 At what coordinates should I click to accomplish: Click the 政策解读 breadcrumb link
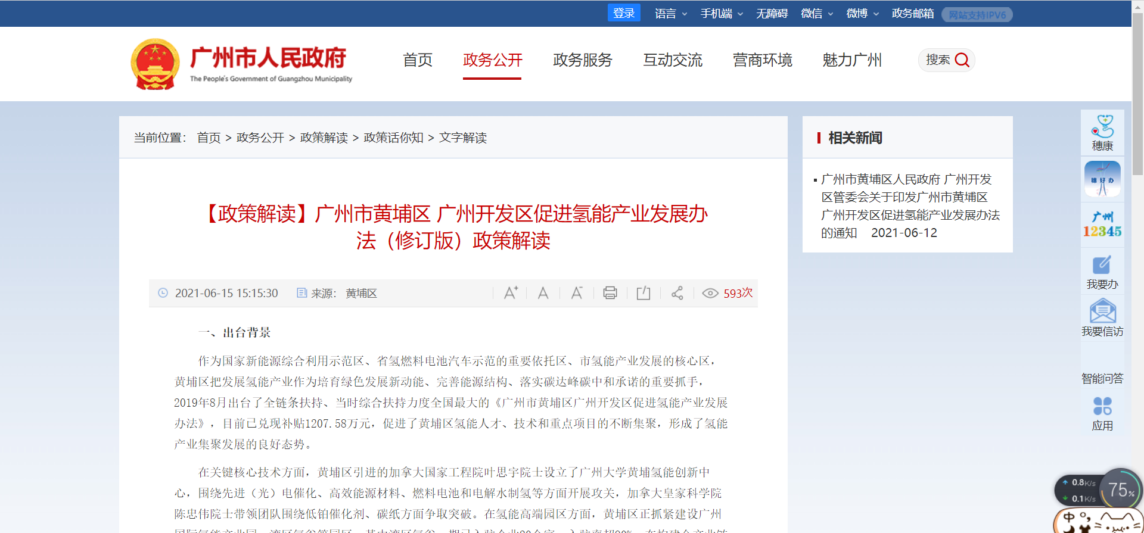324,138
